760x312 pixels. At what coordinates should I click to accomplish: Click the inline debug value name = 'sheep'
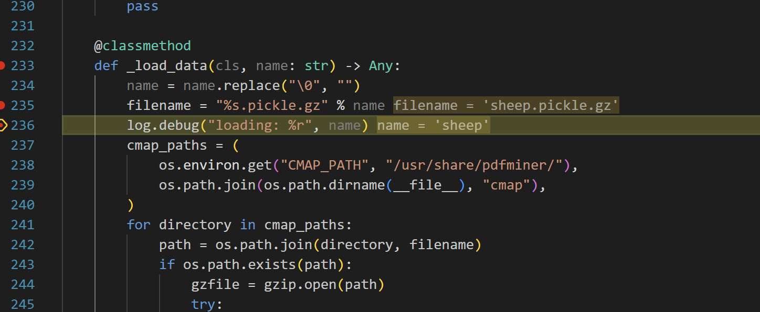tap(433, 125)
